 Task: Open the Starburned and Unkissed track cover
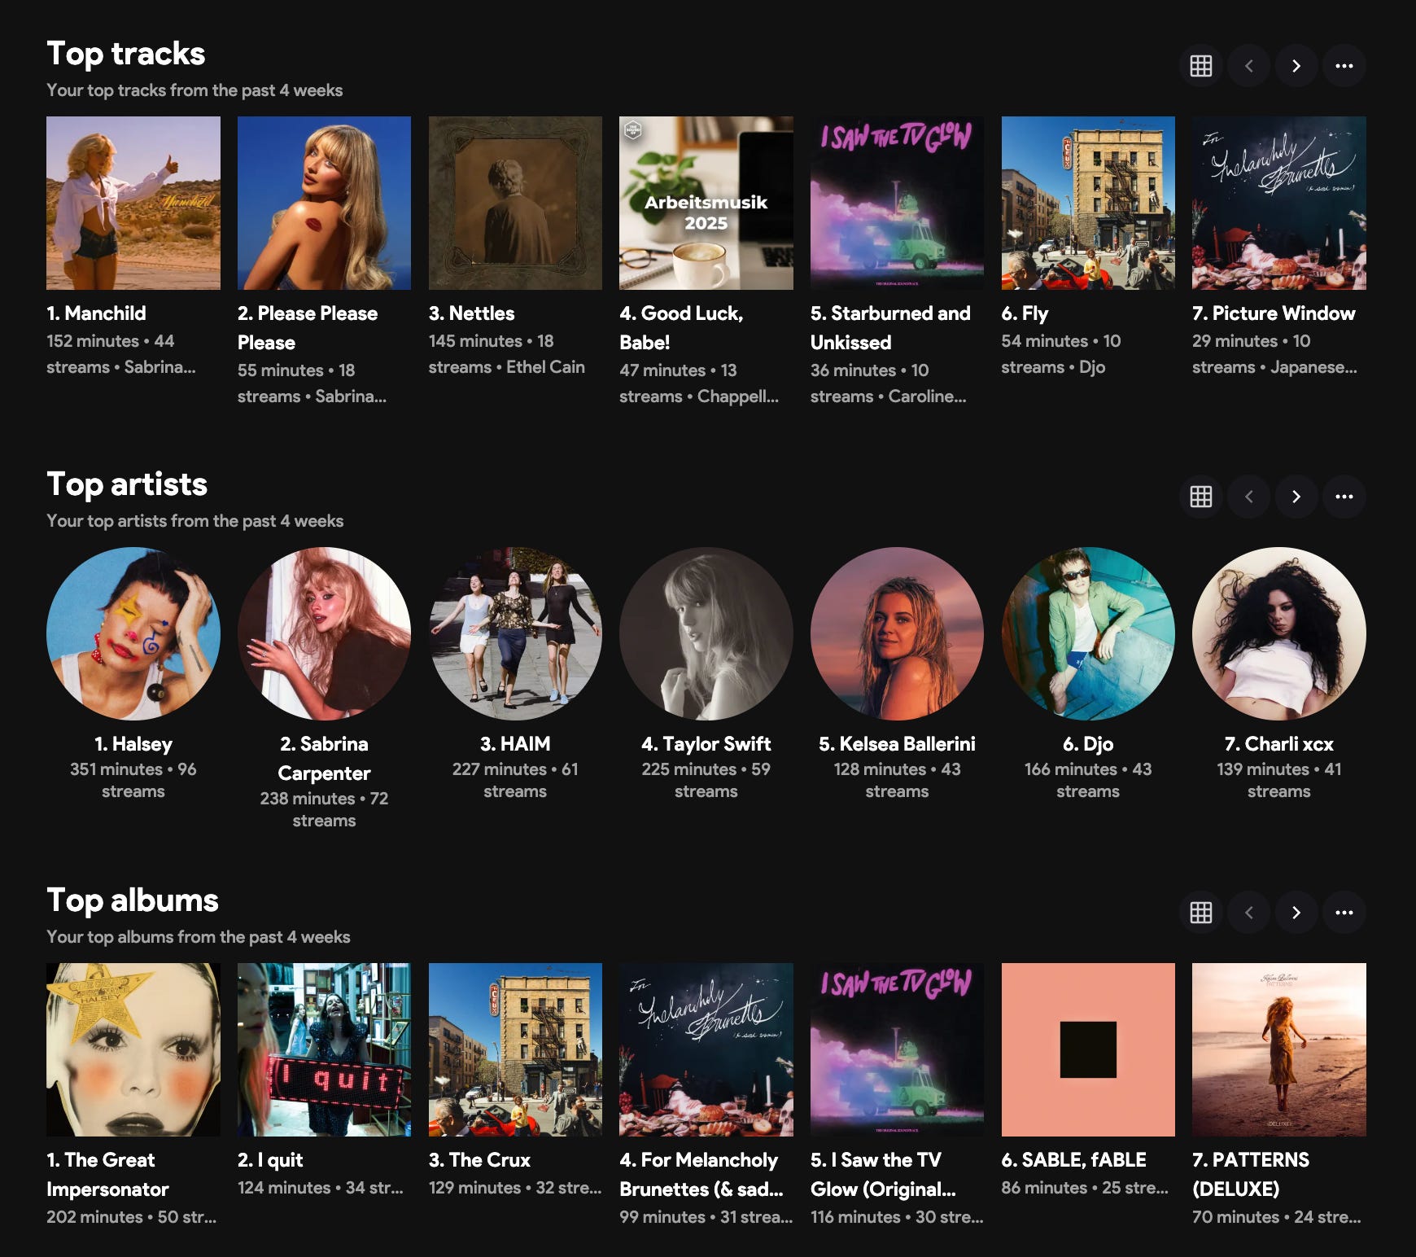click(x=897, y=203)
